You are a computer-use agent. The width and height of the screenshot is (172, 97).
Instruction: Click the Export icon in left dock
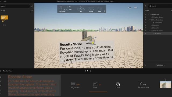(x=1, y=94)
